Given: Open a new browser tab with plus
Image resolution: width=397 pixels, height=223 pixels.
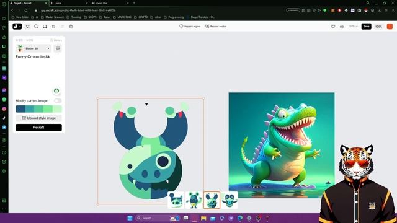Looking at the screenshot, I should (x=134, y=3).
